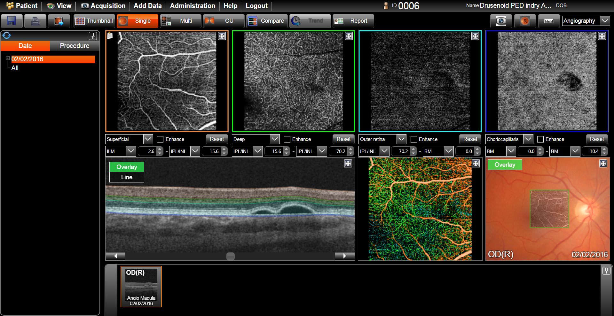Click the save floppy disk icon
Image resolution: width=614 pixels, height=316 pixels.
tap(12, 21)
